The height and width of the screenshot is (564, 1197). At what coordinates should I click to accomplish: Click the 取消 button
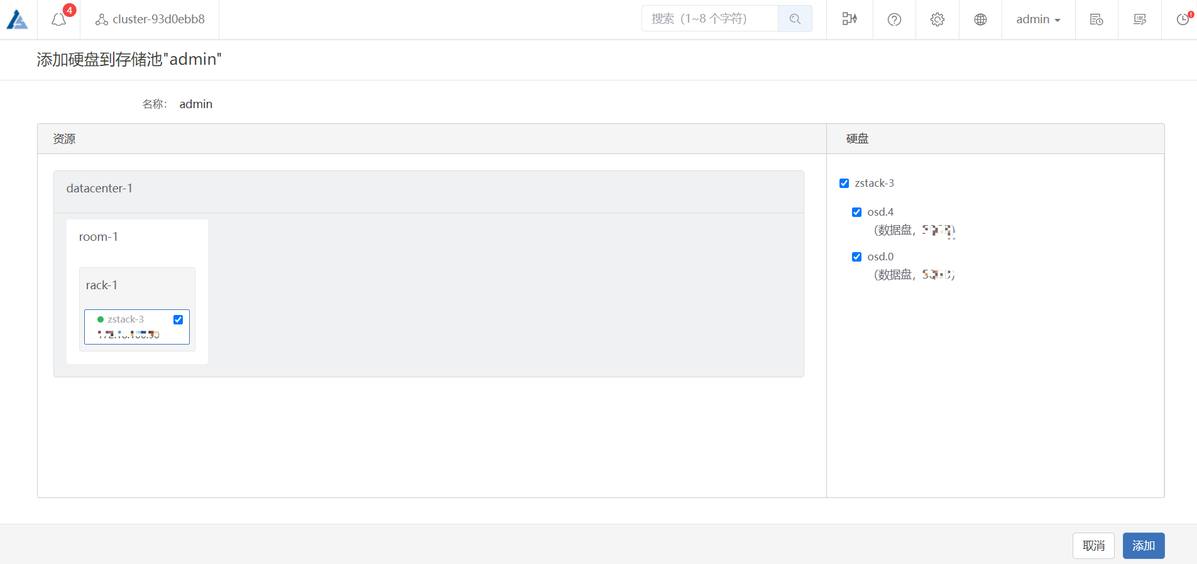tap(1093, 546)
